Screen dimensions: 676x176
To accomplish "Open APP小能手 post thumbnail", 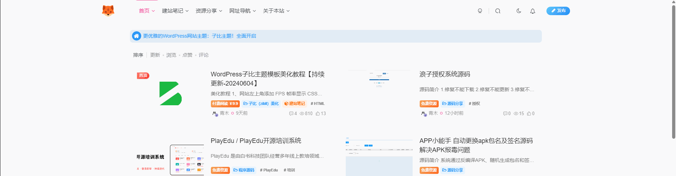I will click(x=379, y=156).
